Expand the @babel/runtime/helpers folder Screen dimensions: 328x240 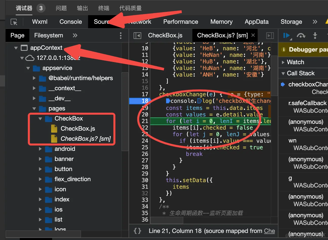click(x=34, y=78)
